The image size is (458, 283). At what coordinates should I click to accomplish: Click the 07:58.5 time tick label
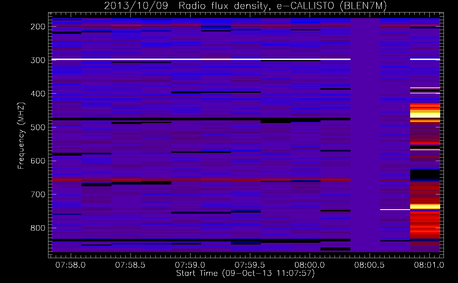point(130,265)
